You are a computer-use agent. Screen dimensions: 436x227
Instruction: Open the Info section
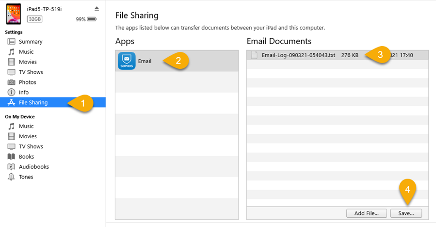pyautogui.click(x=23, y=92)
